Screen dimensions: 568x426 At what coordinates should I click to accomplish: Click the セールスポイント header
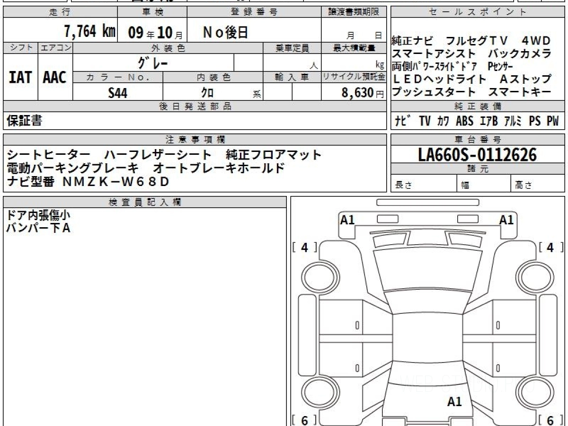click(478, 13)
